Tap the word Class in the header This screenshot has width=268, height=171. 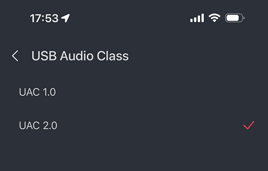coord(112,56)
